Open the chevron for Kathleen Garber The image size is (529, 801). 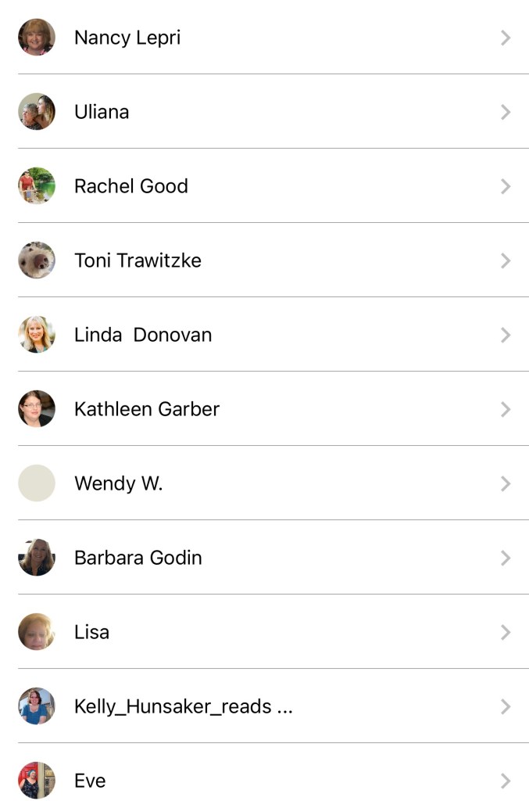(x=506, y=409)
